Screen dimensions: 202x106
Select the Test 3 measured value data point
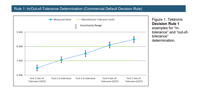click(x=85, y=54)
